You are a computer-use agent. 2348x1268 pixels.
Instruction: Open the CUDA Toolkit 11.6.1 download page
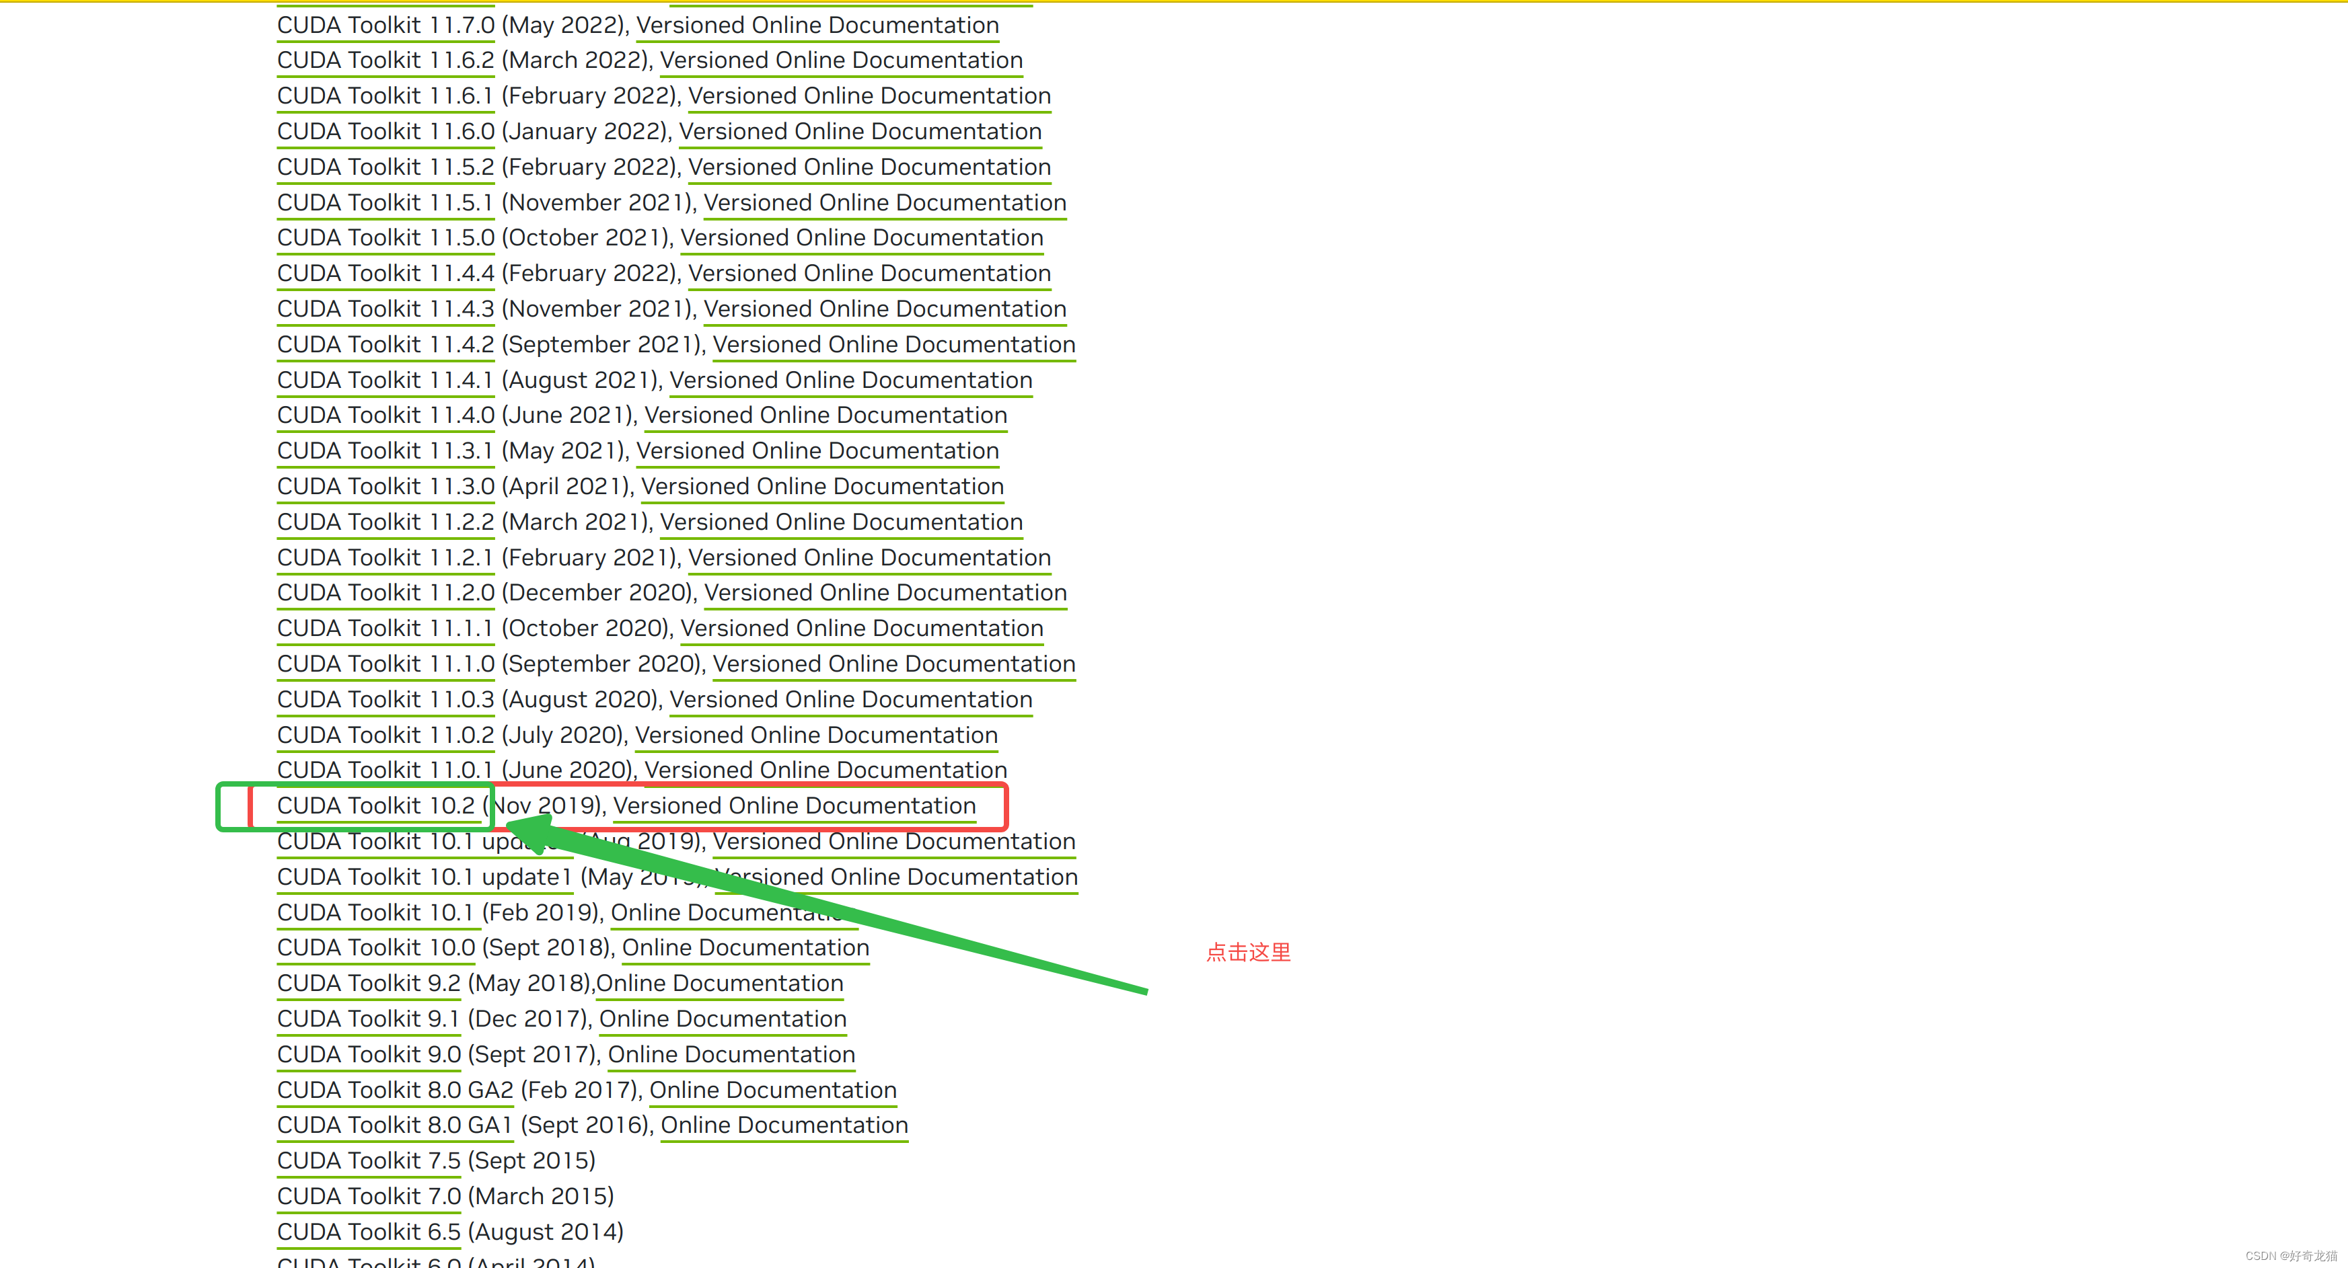pos(386,97)
